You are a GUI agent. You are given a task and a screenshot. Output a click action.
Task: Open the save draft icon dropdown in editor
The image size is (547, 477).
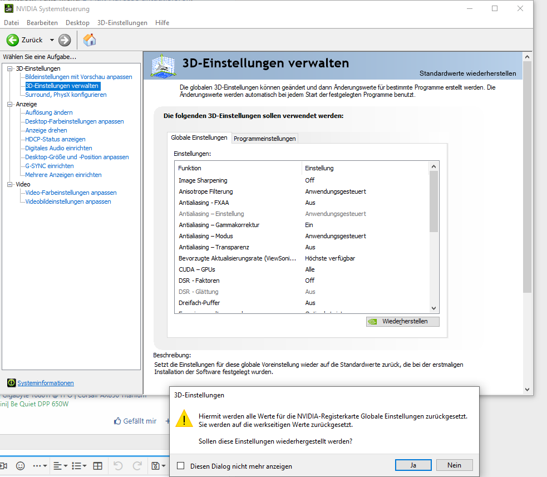[x=159, y=466]
